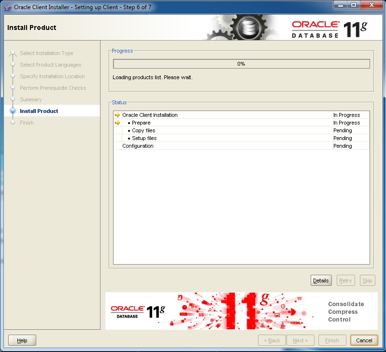This screenshot has height=352, width=386.
Task: Click the 0% installation progress bar
Action: (x=241, y=64)
